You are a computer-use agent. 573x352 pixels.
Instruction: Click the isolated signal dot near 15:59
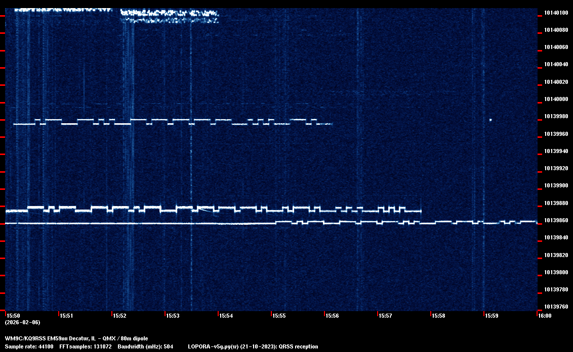(x=490, y=120)
